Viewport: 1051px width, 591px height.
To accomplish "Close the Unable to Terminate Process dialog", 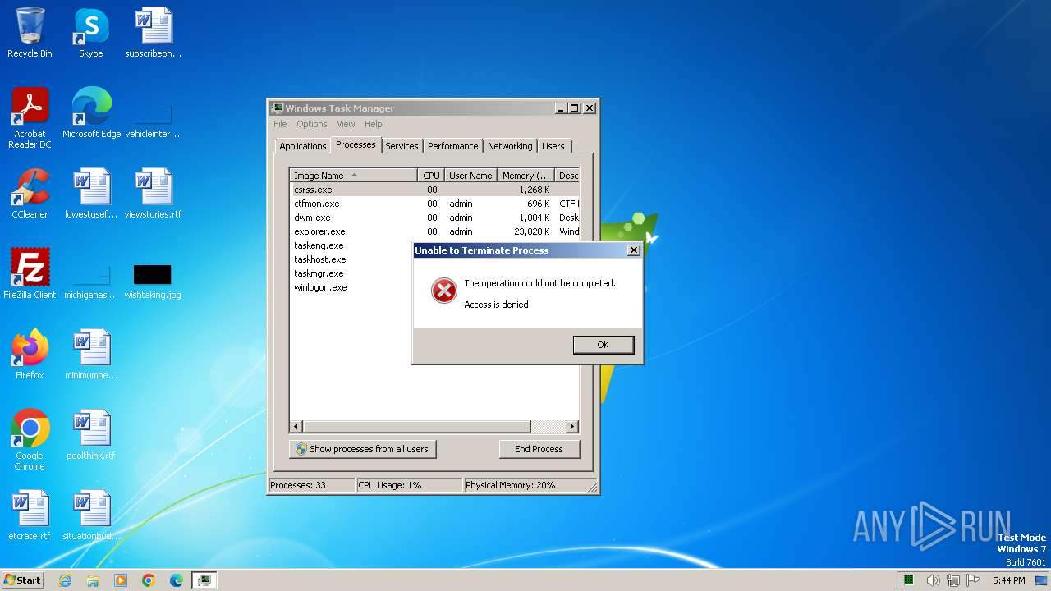I will tap(633, 250).
